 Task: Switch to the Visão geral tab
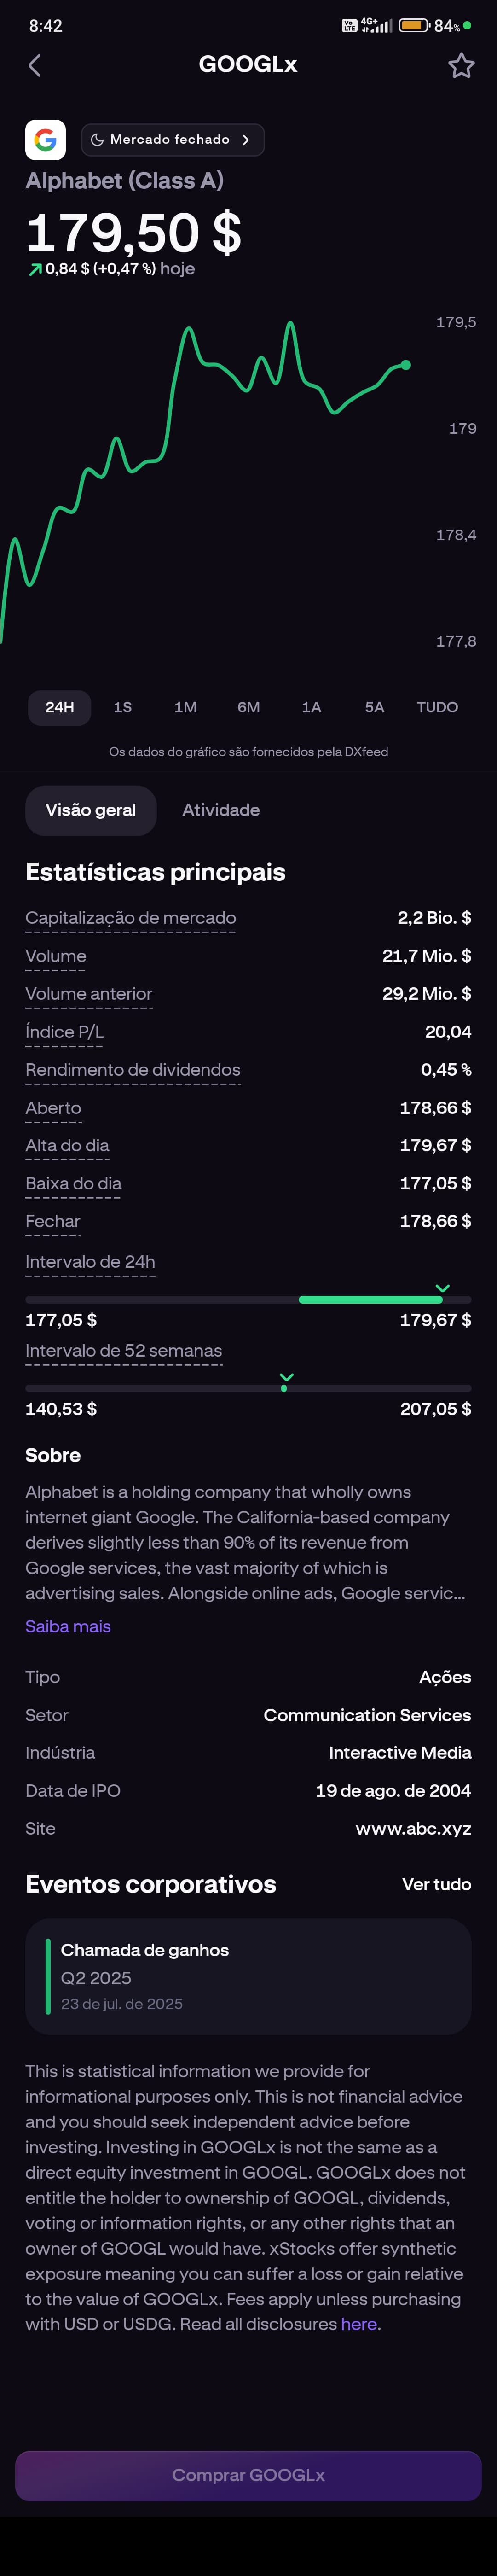point(90,810)
